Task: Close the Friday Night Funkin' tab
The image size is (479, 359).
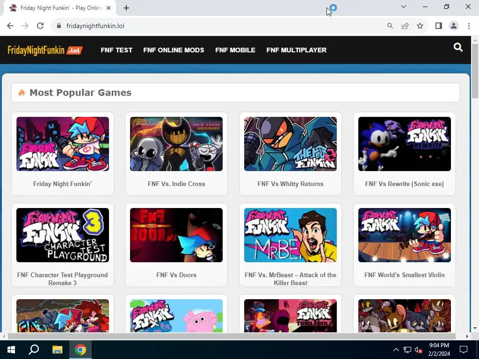Action: [108, 8]
